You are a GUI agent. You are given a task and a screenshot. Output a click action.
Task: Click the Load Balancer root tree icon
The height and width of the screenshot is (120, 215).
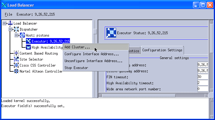[10, 23]
